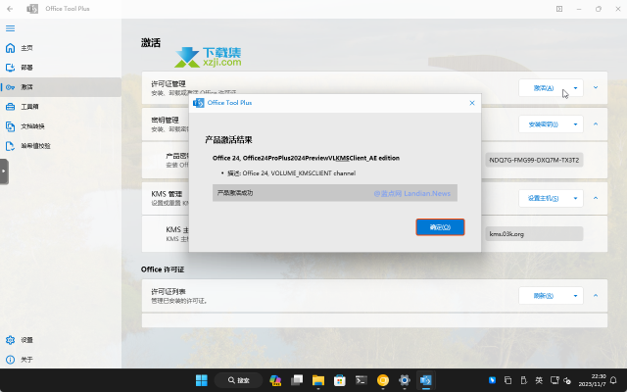The image size is (627, 392).
Task: Click the 刷新(R) refresh button
Action: [544, 296]
